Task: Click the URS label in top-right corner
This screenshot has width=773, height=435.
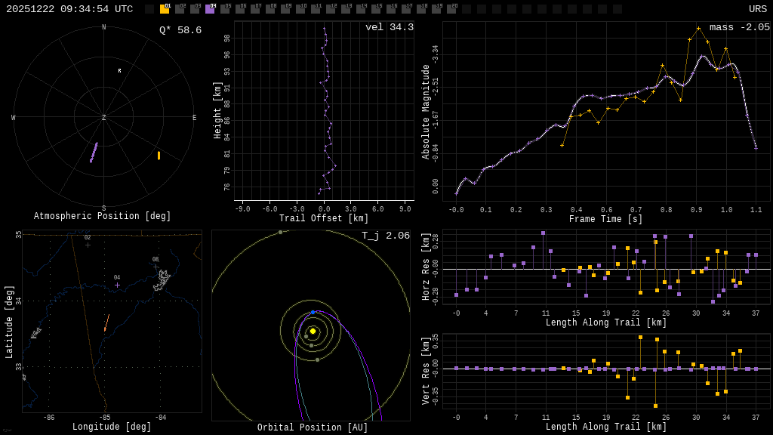Action: (757, 9)
